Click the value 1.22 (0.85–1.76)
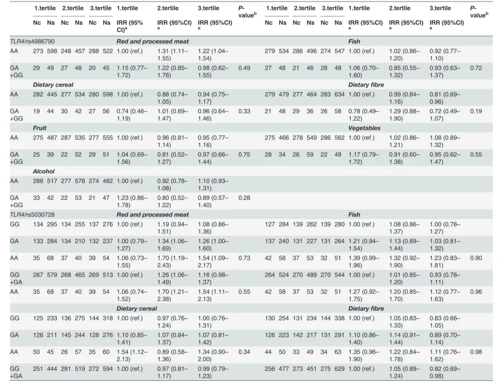Screen dimensions: 502x384 [172, 71]
